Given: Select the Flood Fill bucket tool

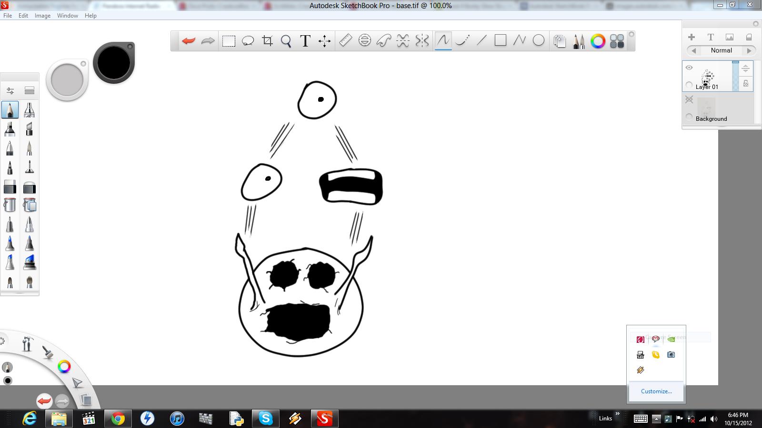Looking at the screenshot, I should click(10, 205).
